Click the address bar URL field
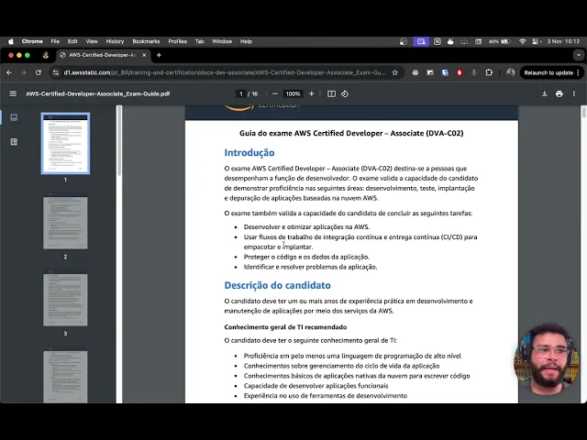This screenshot has height=440, width=587. coord(224,72)
